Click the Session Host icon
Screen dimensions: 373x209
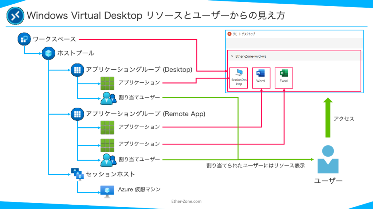point(78,175)
